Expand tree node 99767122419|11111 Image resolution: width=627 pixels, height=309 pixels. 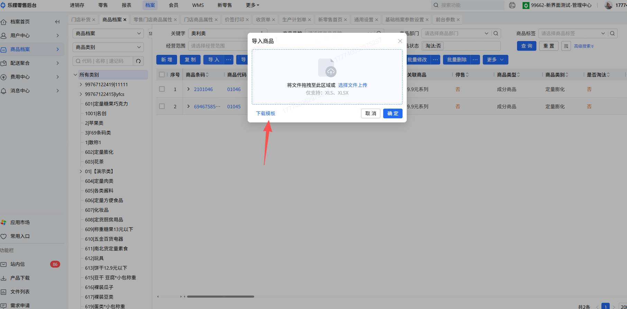[81, 84]
